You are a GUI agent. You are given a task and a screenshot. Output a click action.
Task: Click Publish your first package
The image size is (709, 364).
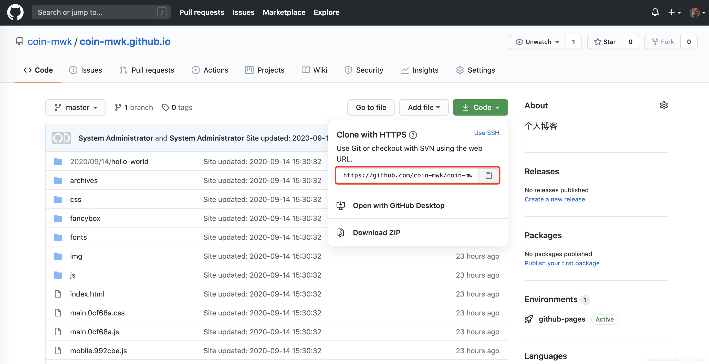point(562,263)
